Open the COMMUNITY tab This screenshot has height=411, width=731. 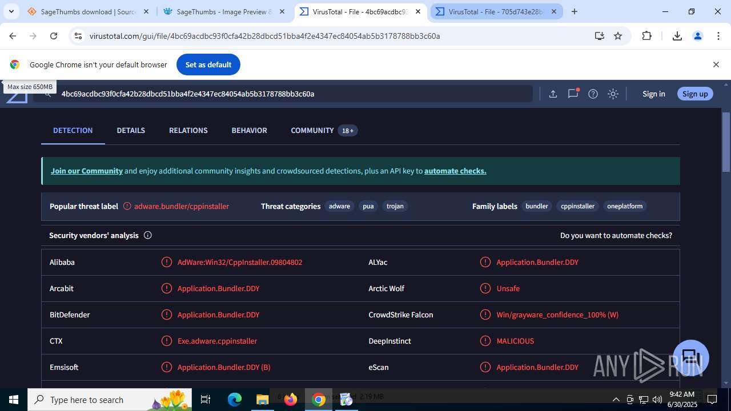(x=324, y=130)
